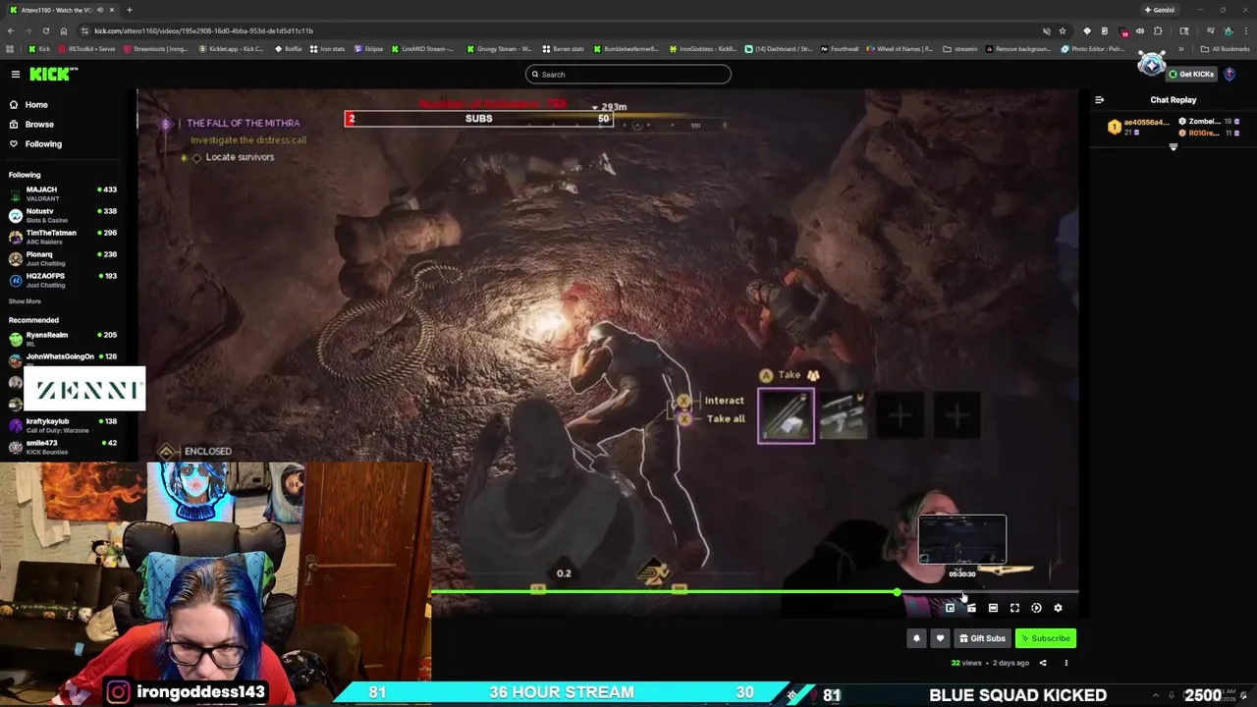Click the ZENNI advertisement banner
The image size is (1257, 707).
(84, 390)
